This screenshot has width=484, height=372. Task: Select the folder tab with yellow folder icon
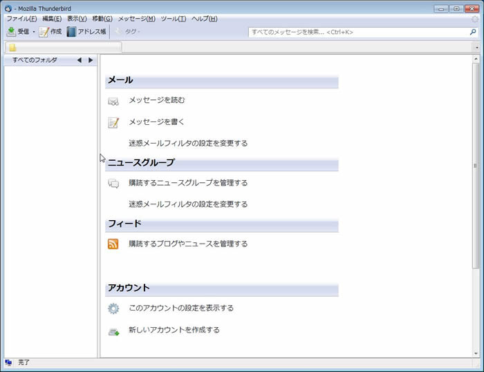tap(64, 48)
